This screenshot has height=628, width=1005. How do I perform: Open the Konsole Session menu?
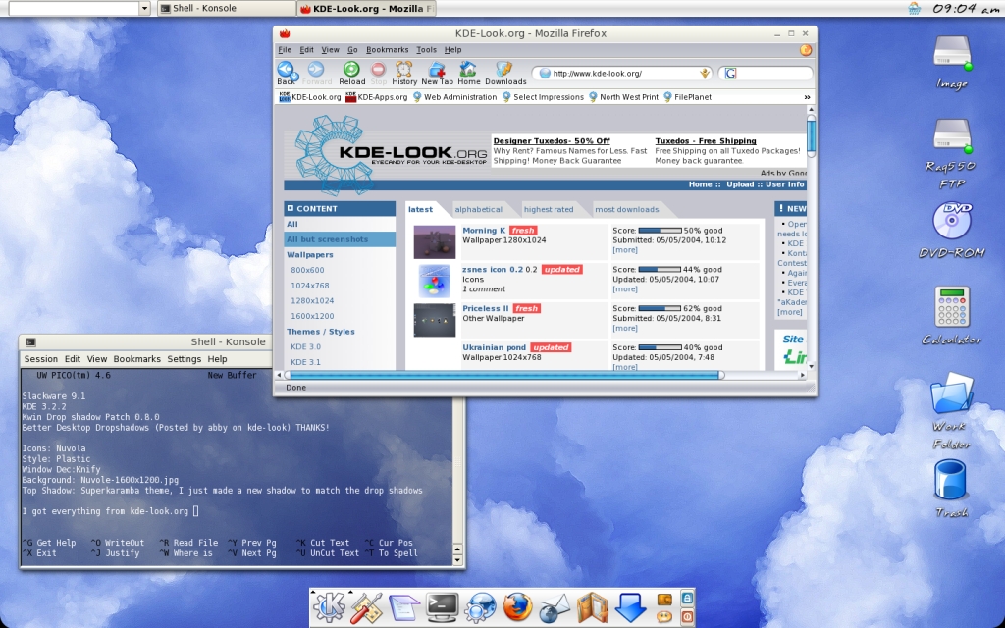pos(40,359)
